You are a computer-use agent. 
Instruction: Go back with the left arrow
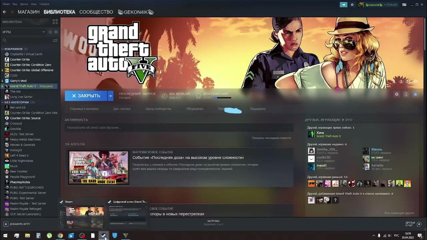tap(4, 12)
